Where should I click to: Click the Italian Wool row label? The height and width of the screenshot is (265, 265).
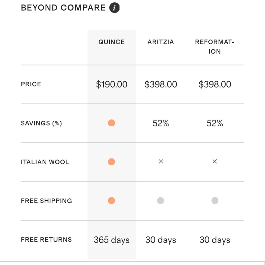[x=45, y=162]
